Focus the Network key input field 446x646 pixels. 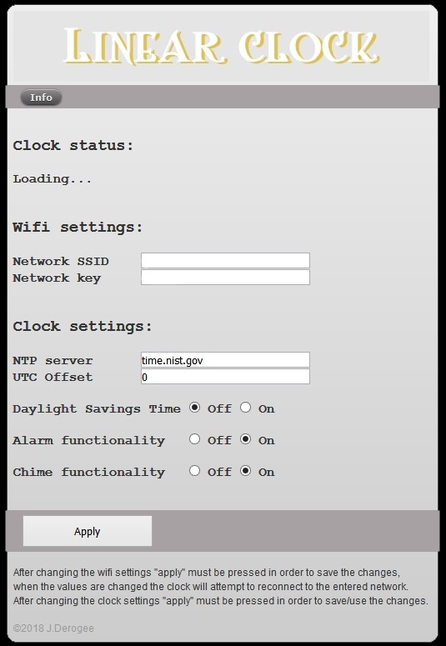(225, 278)
